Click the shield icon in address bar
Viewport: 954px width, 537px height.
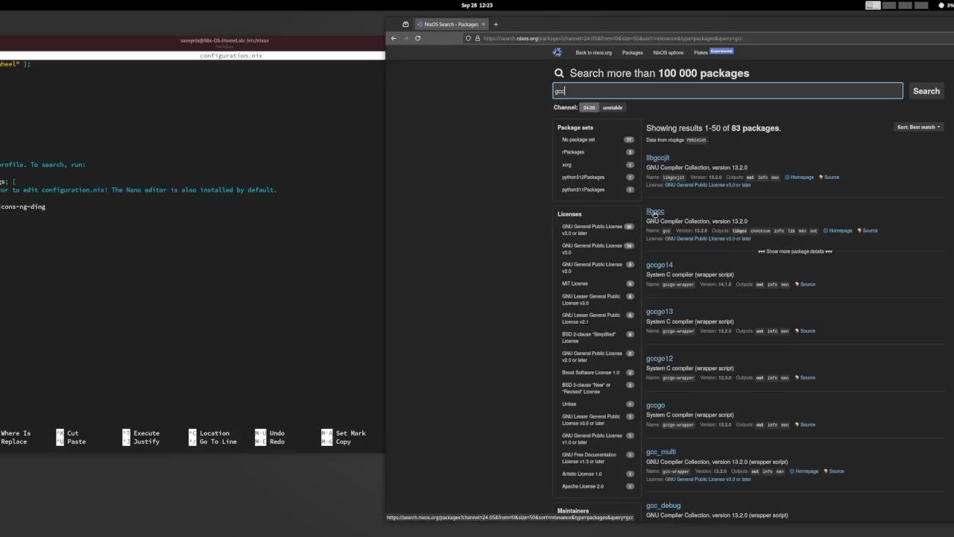(x=468, y=38)
